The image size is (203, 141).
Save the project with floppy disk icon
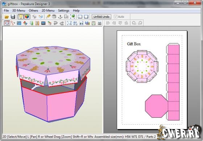coord(13,17)
